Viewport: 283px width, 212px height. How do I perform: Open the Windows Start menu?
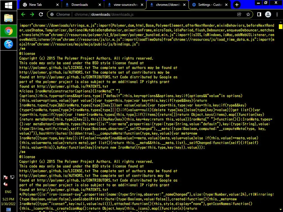coord(9,5)
